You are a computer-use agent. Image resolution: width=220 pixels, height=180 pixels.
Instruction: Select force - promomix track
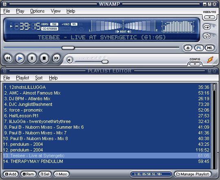[107, 110]
